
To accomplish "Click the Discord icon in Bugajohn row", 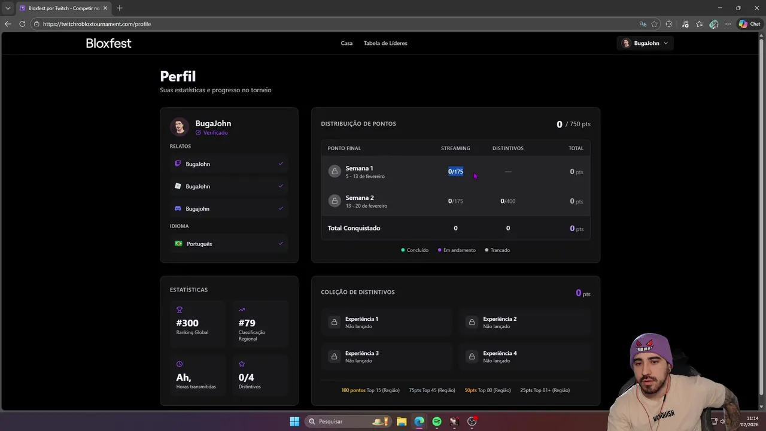I will (178, 208).
